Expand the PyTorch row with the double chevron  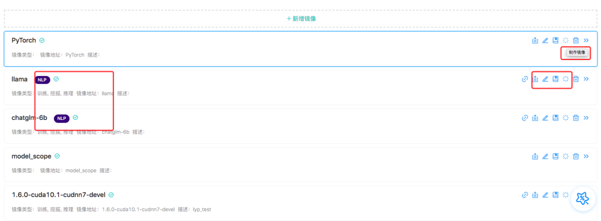(585, 41)
